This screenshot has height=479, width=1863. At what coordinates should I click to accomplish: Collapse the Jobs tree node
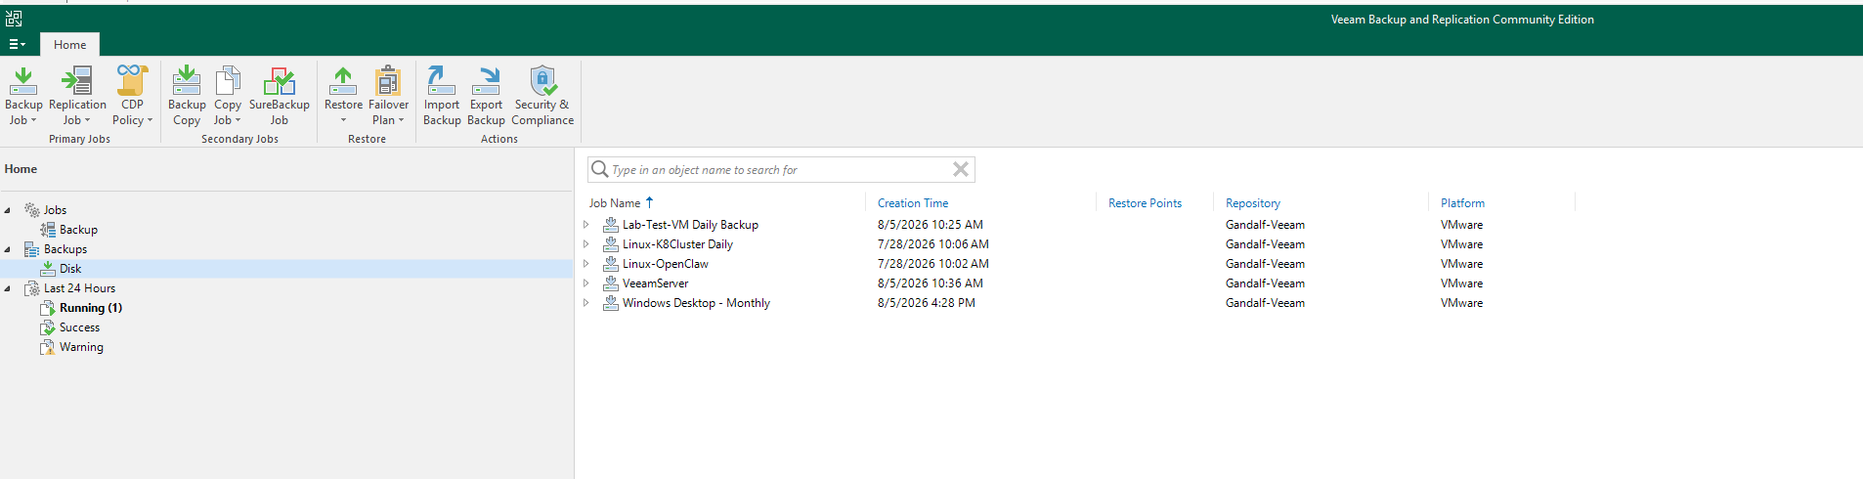[x=8, y=210]
